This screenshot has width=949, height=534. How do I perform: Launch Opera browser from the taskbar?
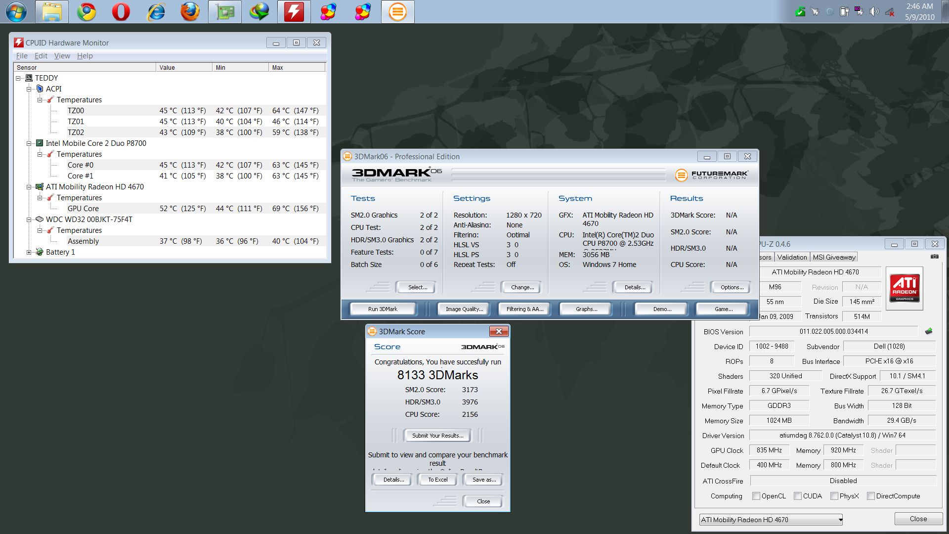coord(121,12)
